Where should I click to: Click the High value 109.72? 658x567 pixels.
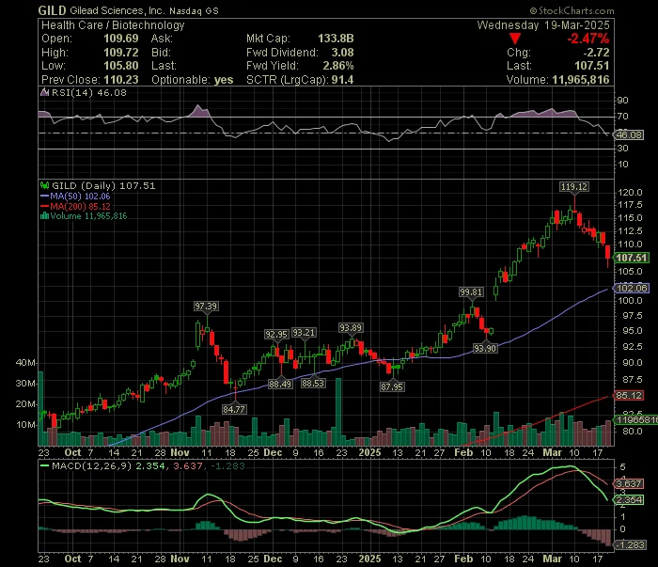coord(121,53)
